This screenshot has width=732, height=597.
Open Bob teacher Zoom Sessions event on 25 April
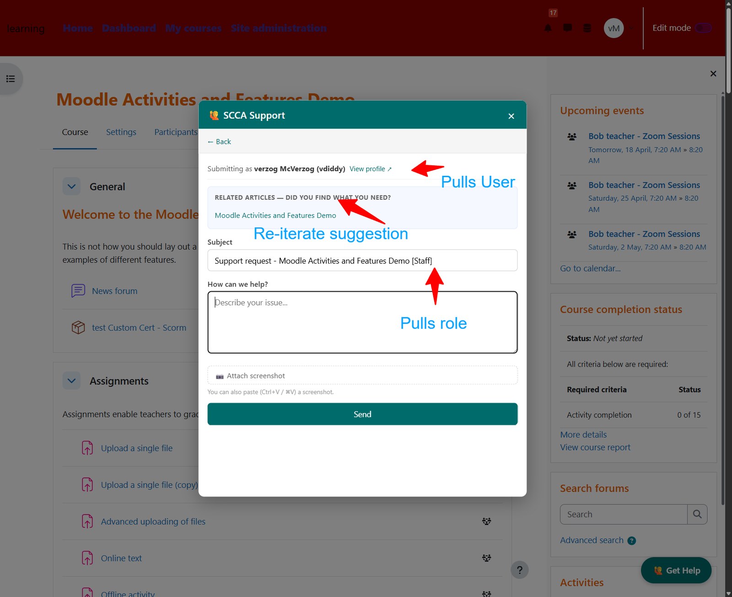click(644, 185)
